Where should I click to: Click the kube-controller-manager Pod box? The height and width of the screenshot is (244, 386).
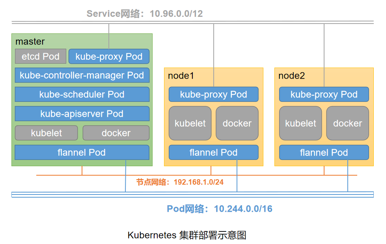(x=82, y=75)
